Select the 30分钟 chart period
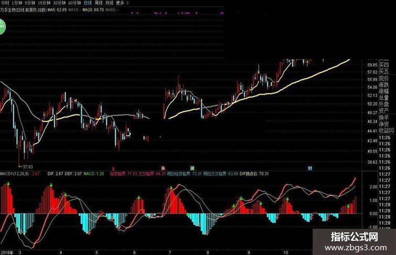This screenshot has width=396, height=255. coord(60,3)
